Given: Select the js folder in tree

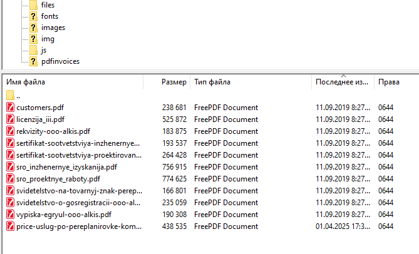Looking at the screenshot, I should 44,50.
